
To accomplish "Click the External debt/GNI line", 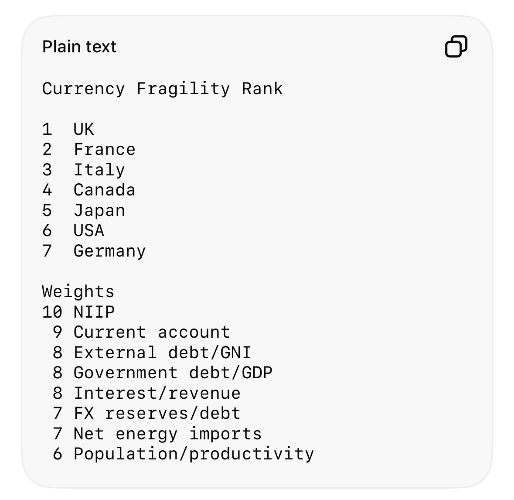I will pos(152,353).
